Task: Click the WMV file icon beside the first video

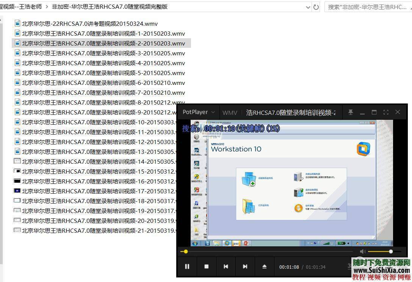Action: [x=17, y=23]
